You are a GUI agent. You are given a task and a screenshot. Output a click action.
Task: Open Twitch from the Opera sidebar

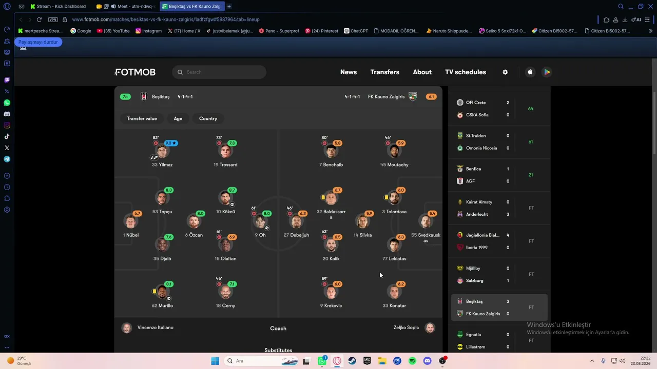point(7,80)
